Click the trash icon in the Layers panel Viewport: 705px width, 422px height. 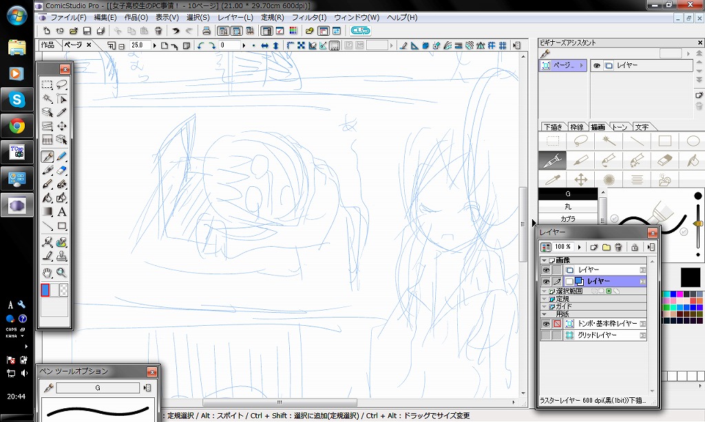[x=618, y=247]
